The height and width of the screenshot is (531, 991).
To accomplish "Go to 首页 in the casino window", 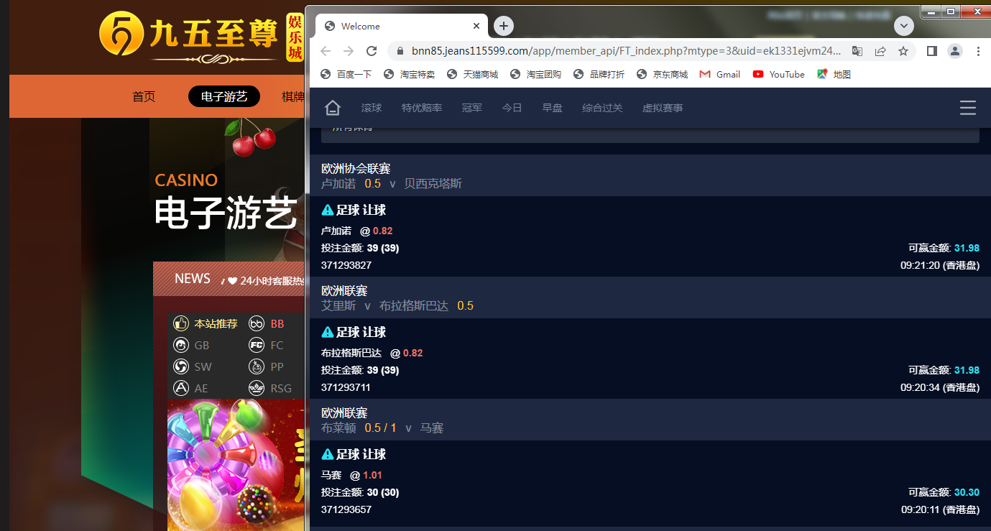I will [144, 96].
